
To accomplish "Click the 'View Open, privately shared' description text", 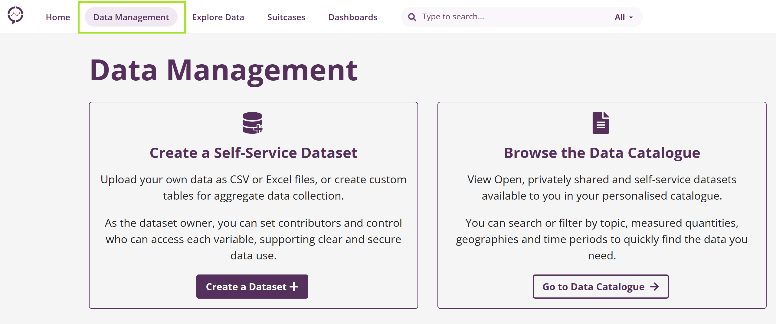I will (602, 188).
